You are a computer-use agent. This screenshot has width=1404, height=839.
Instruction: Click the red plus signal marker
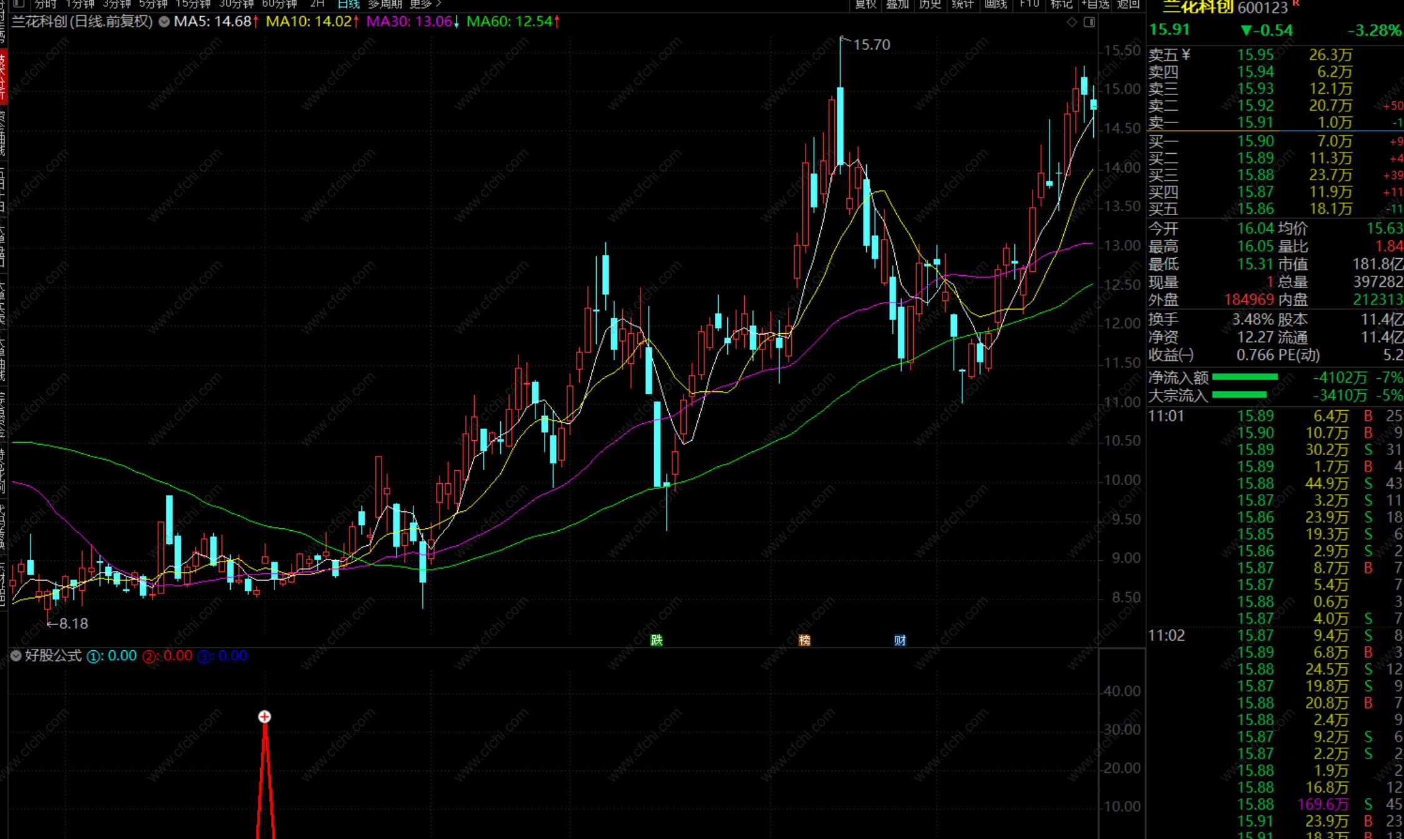(x=265, y=716)
